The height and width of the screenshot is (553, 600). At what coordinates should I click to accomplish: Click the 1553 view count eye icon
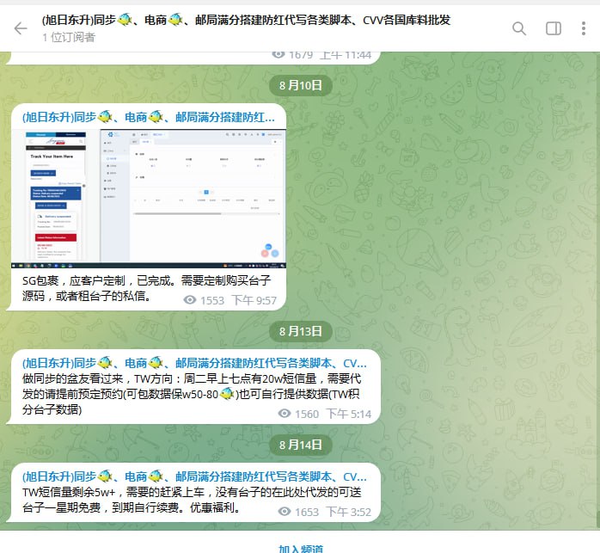pyautogui.click(x=190, y=300)
